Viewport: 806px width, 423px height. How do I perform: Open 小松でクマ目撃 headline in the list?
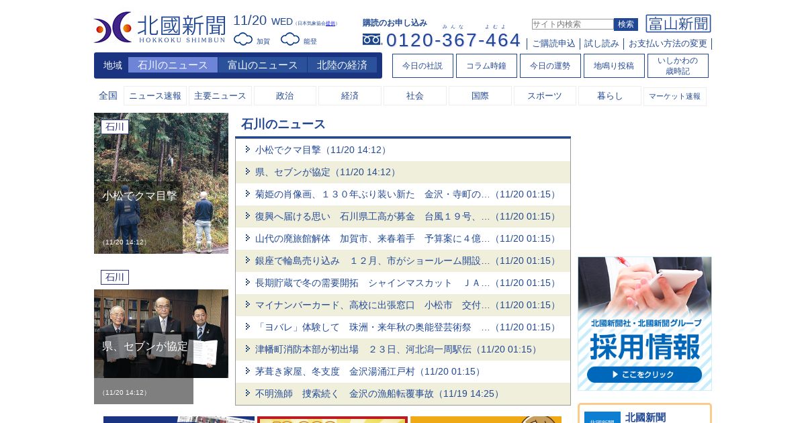pos(321,150)
